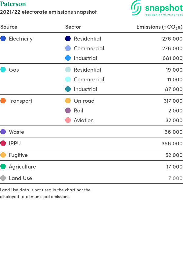The image size is (183, 259).
Task: Click the Aviation pink sector dot
Action: pyautogui.click(x=68, y=120)
